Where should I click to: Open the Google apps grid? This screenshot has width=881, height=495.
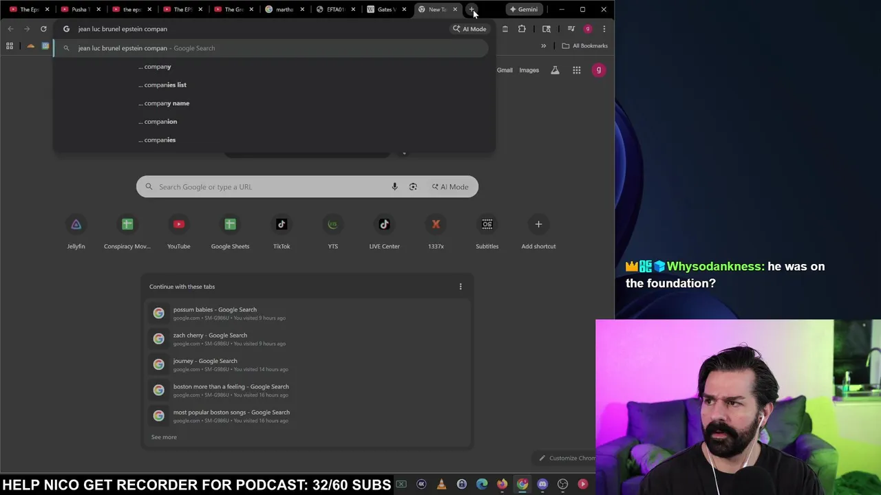point(577,70)
